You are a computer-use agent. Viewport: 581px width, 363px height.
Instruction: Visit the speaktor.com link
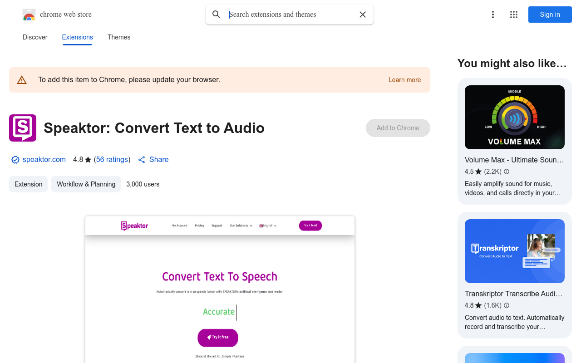(x=44, y=160)
